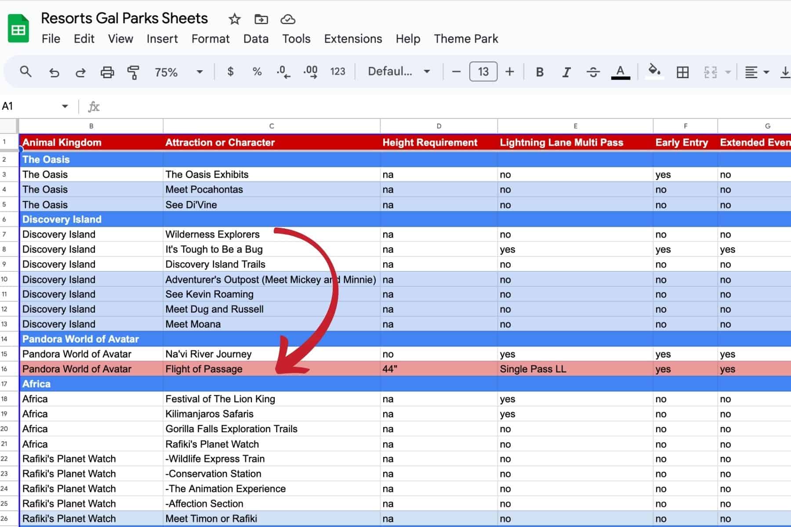The width and height of the screenshot is (791, 527).
Task: Expand merge cells dropdown arrow
Action: [728, 72]
